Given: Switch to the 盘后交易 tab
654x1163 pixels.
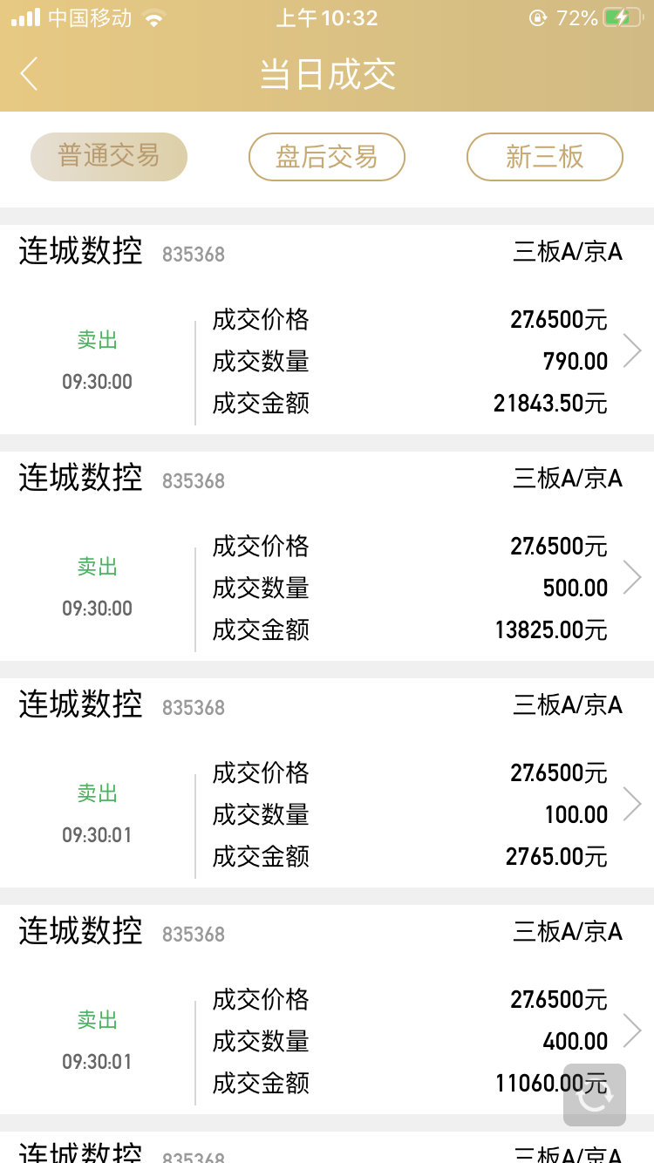Looking at the screenshot, I should 327,157.
